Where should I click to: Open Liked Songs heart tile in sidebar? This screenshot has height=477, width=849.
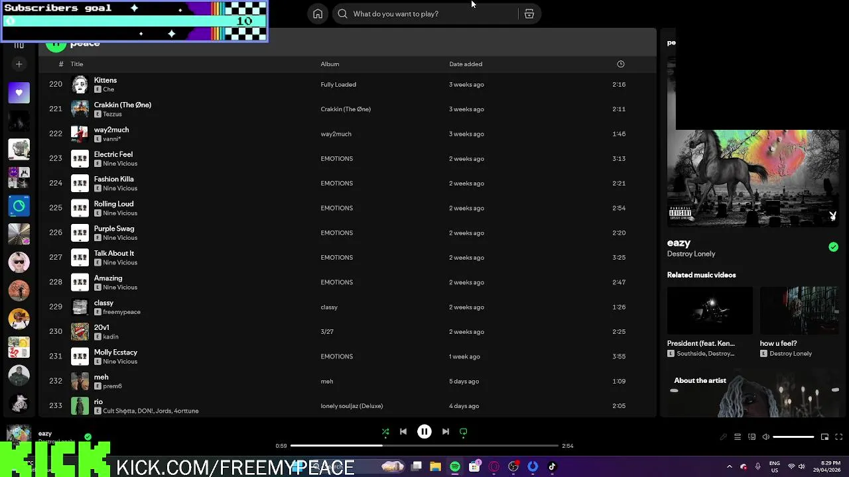point(19,93)
